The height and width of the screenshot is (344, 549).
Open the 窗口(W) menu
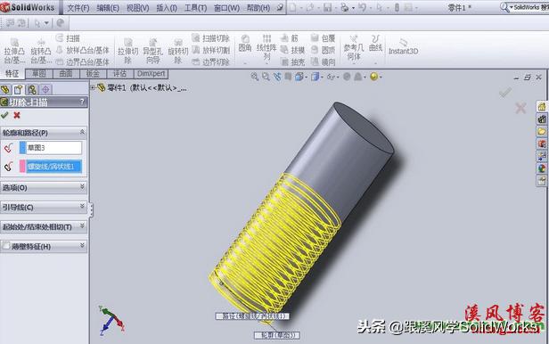point(226,8)
